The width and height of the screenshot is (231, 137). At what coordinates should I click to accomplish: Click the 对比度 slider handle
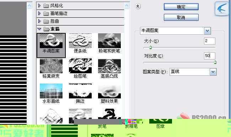[215, 62]
